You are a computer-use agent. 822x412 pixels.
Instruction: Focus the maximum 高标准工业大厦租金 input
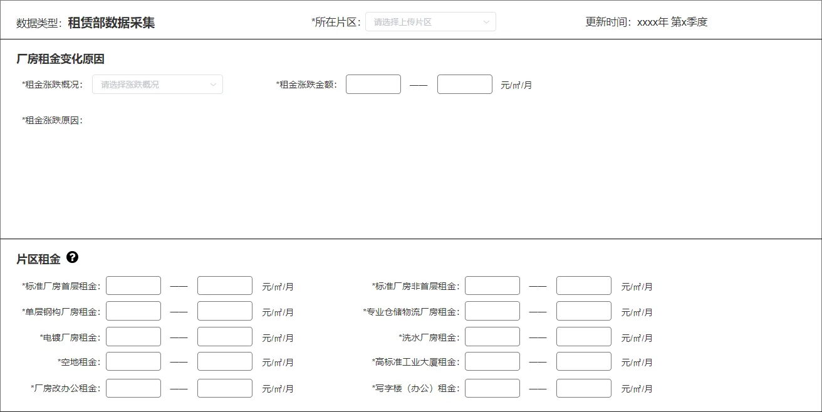pyautogui.click(x=584, y=361)
